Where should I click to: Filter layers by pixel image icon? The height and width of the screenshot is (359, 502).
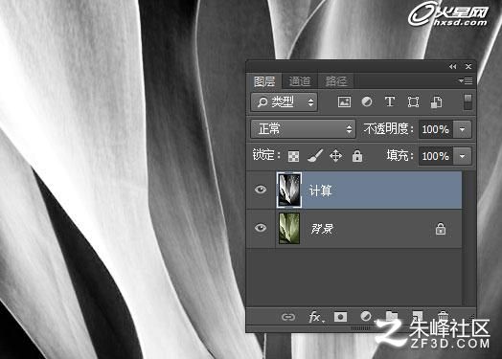point(344,102)
